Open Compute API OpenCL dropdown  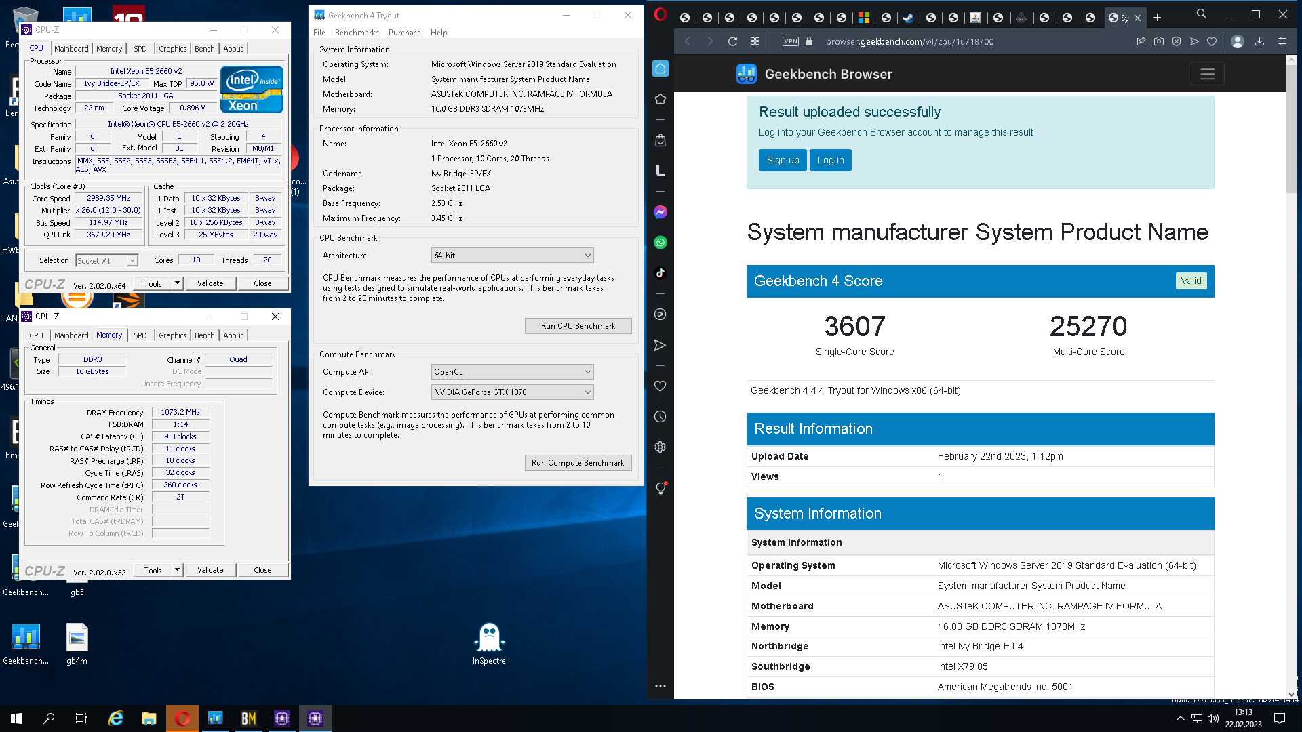point(512,372)
